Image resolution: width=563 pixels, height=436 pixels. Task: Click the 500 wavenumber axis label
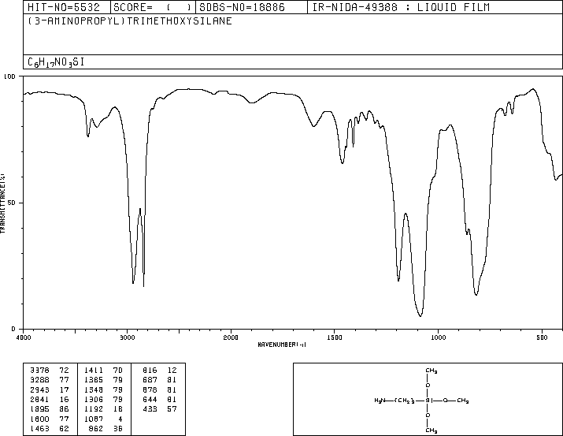click(x=542, y=337)
